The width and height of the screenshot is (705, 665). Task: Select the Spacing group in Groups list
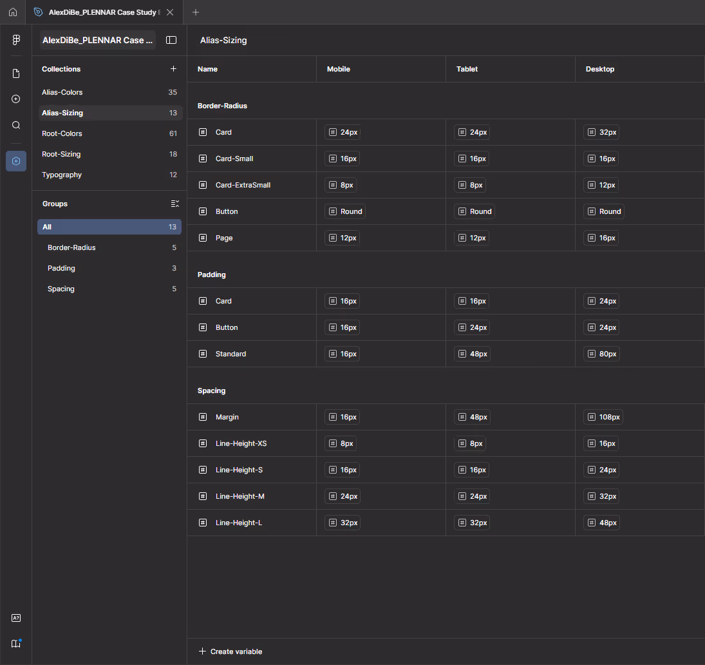(61, 289)
